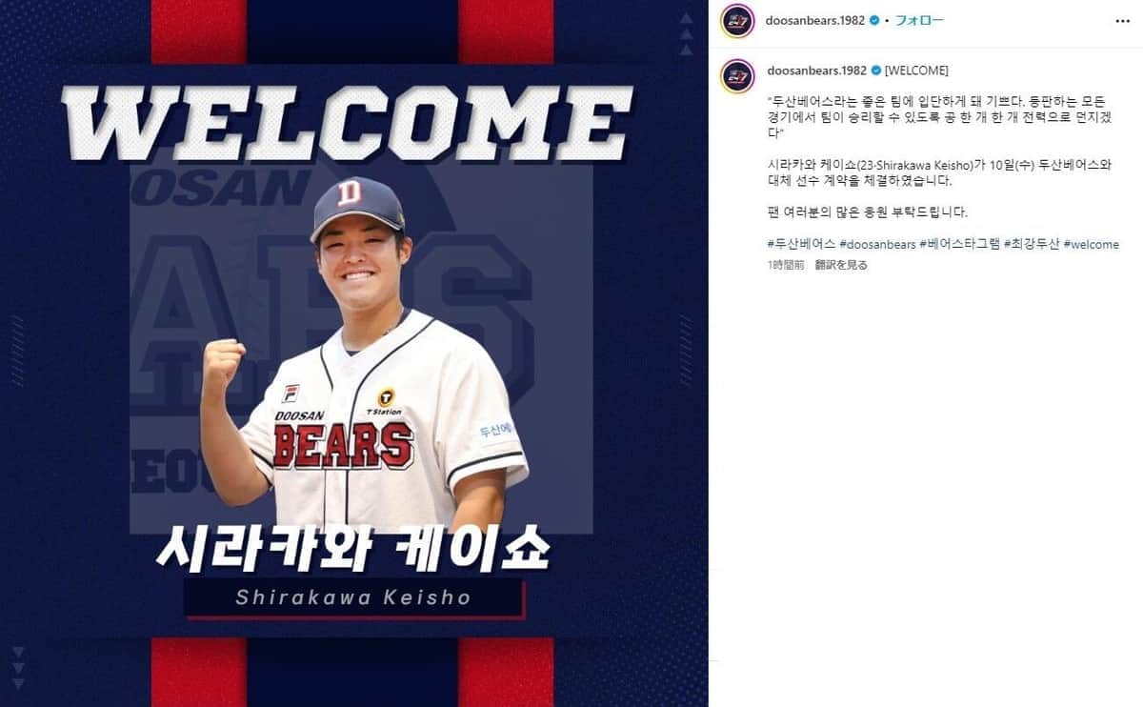
Task: Open the #welcome hashtag
Action: coord(1092,244)
